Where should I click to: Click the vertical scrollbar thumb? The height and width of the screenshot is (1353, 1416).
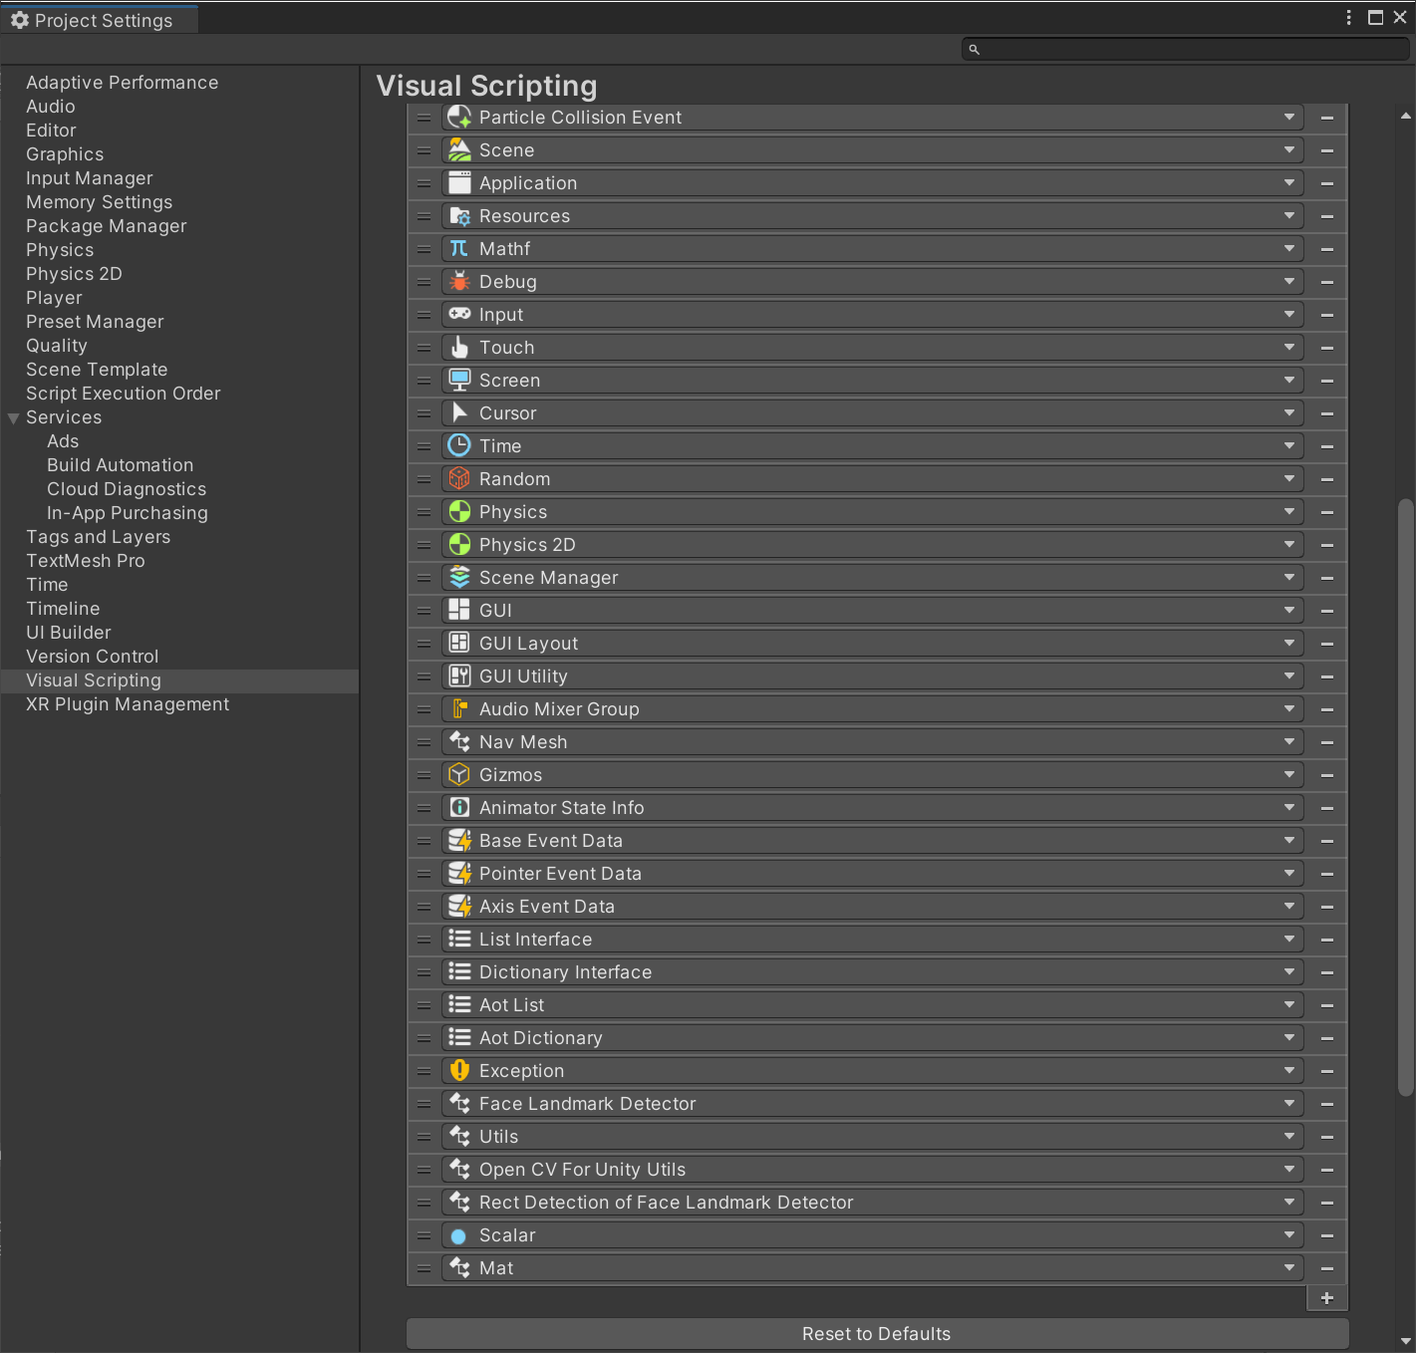click(x=1406, y=797)
